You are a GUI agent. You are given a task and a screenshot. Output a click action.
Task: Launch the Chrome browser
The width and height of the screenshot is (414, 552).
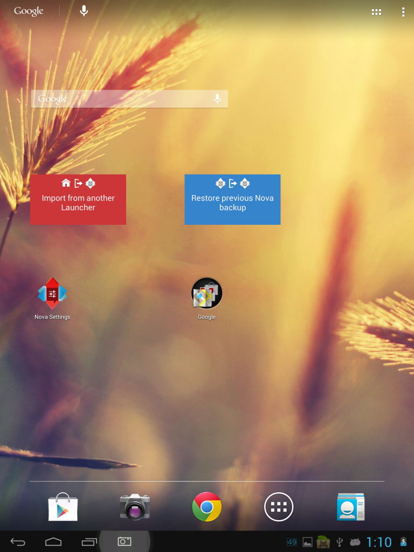click(x=206, y=507)
